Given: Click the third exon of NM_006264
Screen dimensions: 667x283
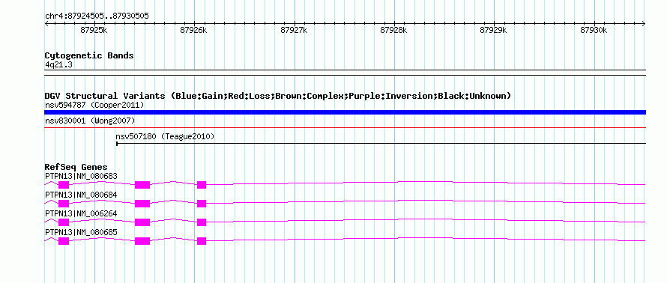Looking at the screenshot, I should (x=202, y=222).
